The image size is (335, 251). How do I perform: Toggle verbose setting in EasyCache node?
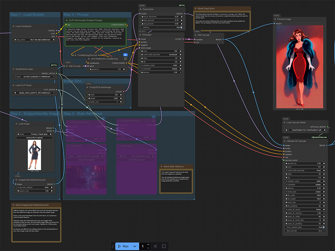click(181, 27)
